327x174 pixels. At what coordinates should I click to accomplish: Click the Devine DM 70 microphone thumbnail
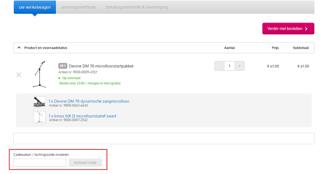point(40,102)
